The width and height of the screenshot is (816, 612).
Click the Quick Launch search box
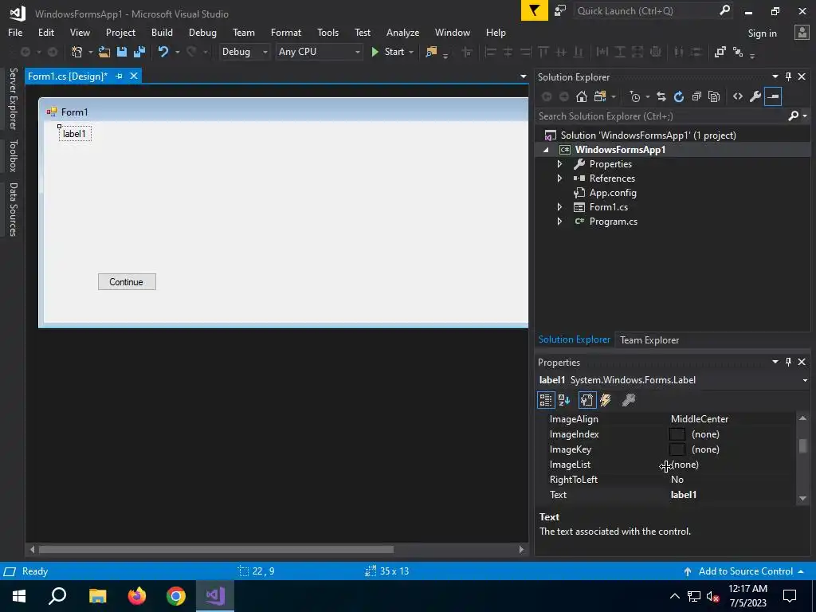tap(653, 10)
